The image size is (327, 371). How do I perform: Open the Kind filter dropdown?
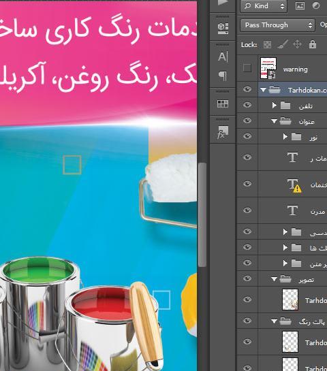point(264,6)
